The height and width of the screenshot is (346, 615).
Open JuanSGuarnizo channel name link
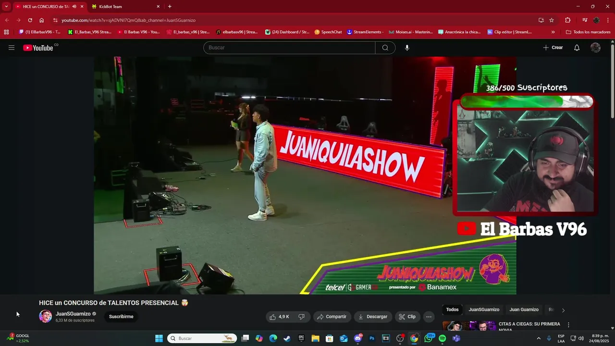[73, 314]
